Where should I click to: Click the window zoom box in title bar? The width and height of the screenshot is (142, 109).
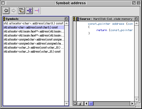click(x=134, y=3)
